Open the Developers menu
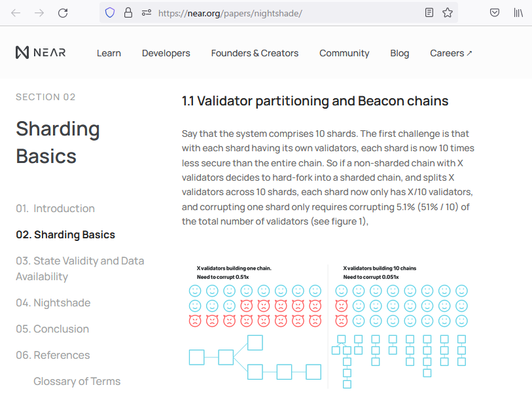Viewport: 532px width, 400px height. point(166,53)
